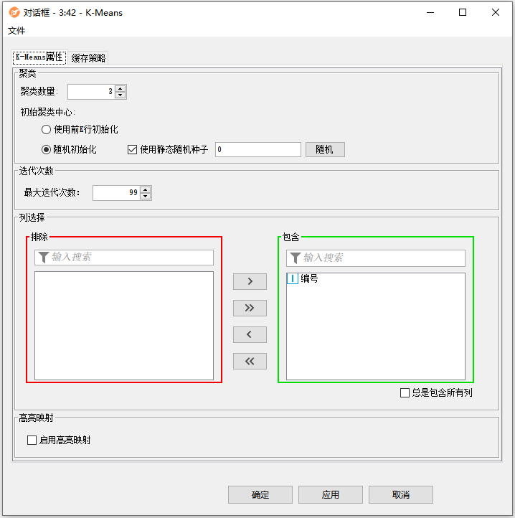515x518 pixels.
Task: Enable the 总是包含所有列 checkbox
Action: [x=405, y=392]
